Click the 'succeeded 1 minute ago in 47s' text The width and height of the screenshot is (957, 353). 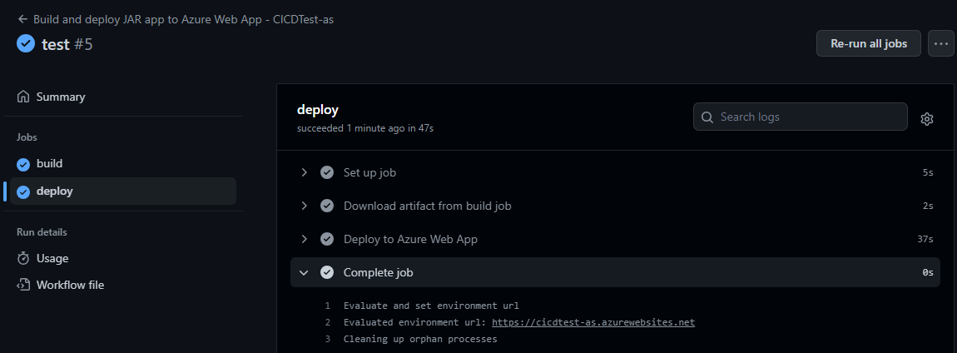click(x=365, y=129)
